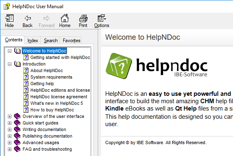Click topic icon for HelpNDoc license agreement
The image size is (233, 156).
pyautogui.click(x=26, y=97)
